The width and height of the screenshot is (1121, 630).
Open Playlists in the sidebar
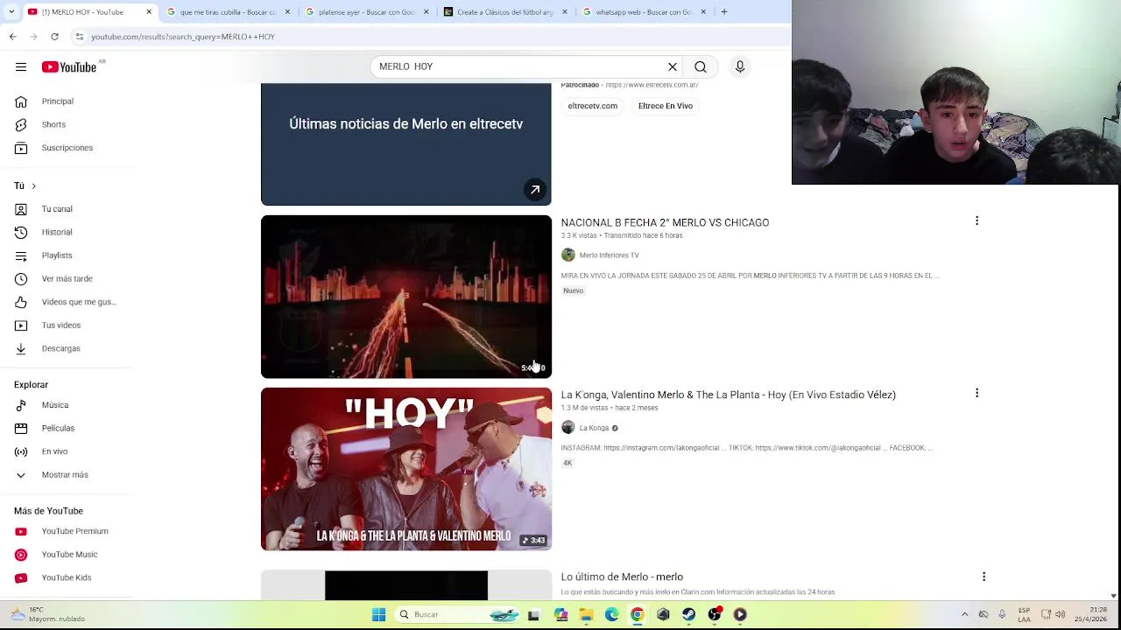pos(57,255)
